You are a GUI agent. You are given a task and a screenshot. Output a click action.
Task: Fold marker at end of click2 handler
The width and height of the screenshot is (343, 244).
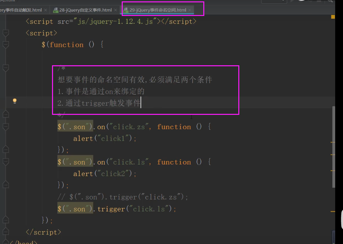click(x=6, y=185)
